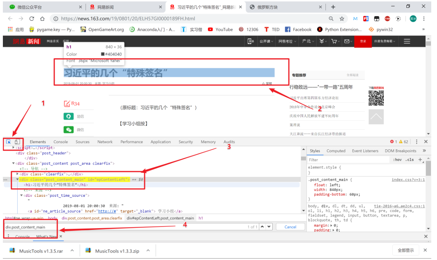Open the shopping cart menu in the navbar
437x260 pixels.
click(336, 41)
